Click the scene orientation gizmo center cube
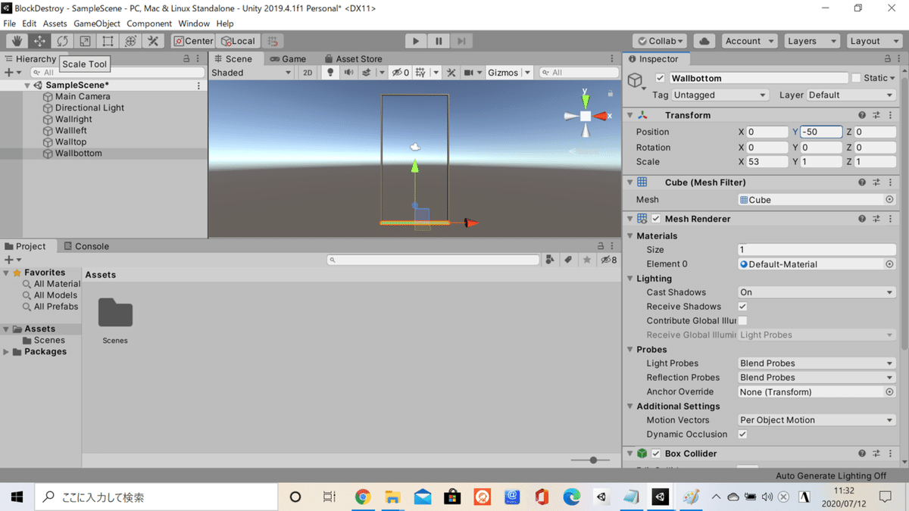 coord(586,116)
